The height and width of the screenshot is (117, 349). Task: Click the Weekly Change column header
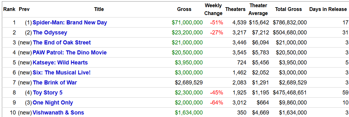213,9
